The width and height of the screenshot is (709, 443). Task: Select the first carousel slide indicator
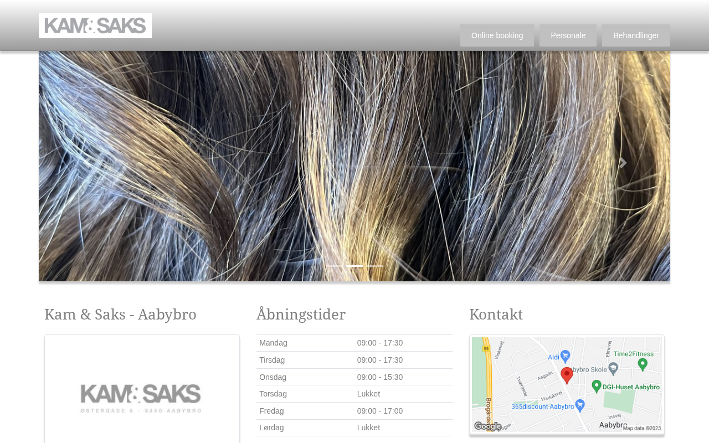(335, 266)
